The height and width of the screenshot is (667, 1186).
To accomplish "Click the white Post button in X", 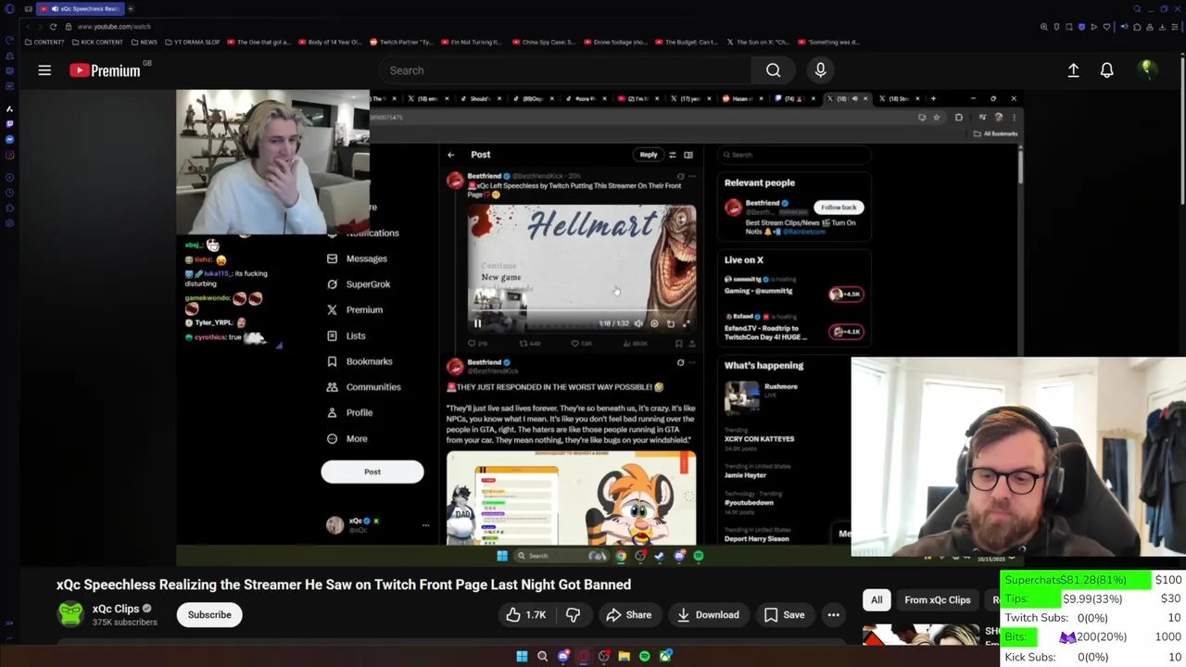I will pyautogui.click(x=372, y=472).
